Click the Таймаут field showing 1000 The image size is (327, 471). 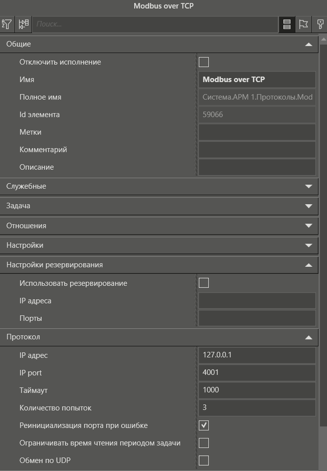pyautogui.click(x=256, y=390)
